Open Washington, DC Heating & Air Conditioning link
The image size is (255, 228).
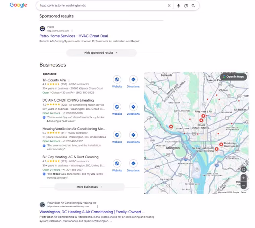click(x=92, y=212)
